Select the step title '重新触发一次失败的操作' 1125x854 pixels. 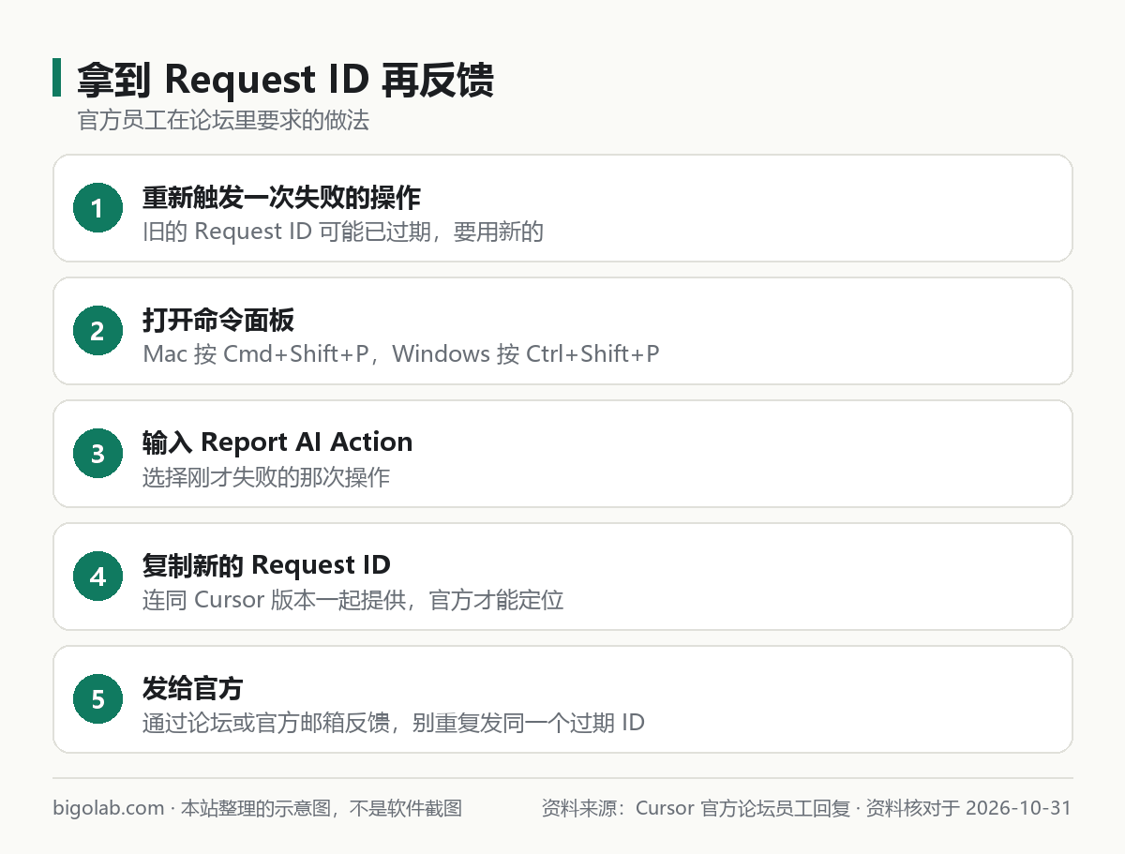tap(281, 198)
